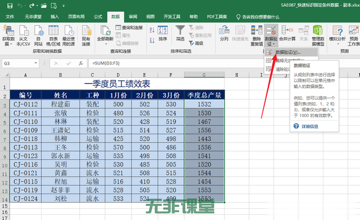Switch to the 插入 ribbon tab

(55, 17)
